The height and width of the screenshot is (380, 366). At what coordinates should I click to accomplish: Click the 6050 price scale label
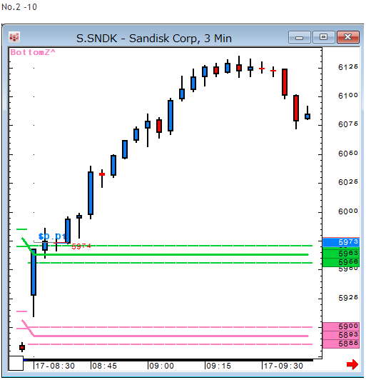tap(348, 154)
